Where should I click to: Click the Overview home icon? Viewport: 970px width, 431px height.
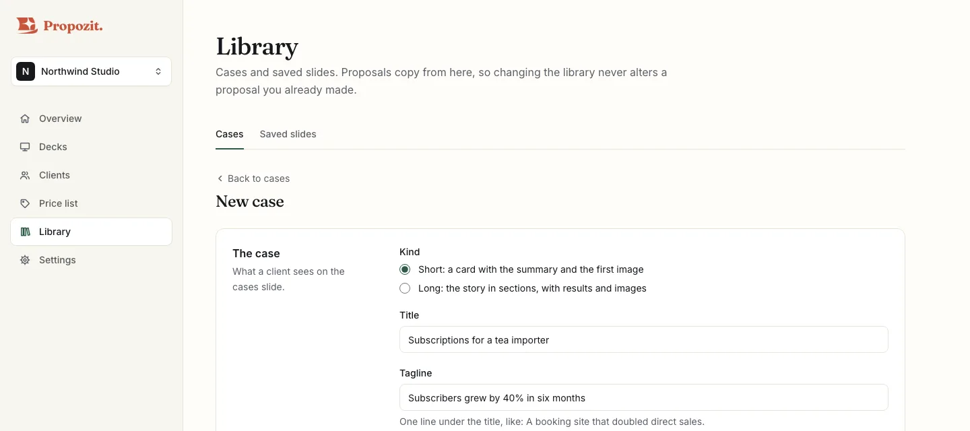(25, 119)
